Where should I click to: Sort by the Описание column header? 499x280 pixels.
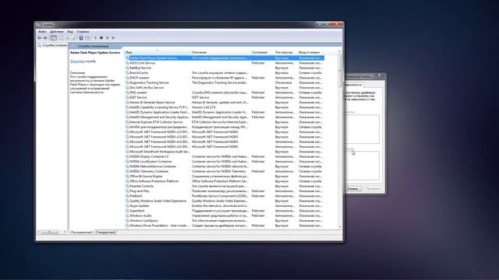pyautogui.click(x=220, y=52)
